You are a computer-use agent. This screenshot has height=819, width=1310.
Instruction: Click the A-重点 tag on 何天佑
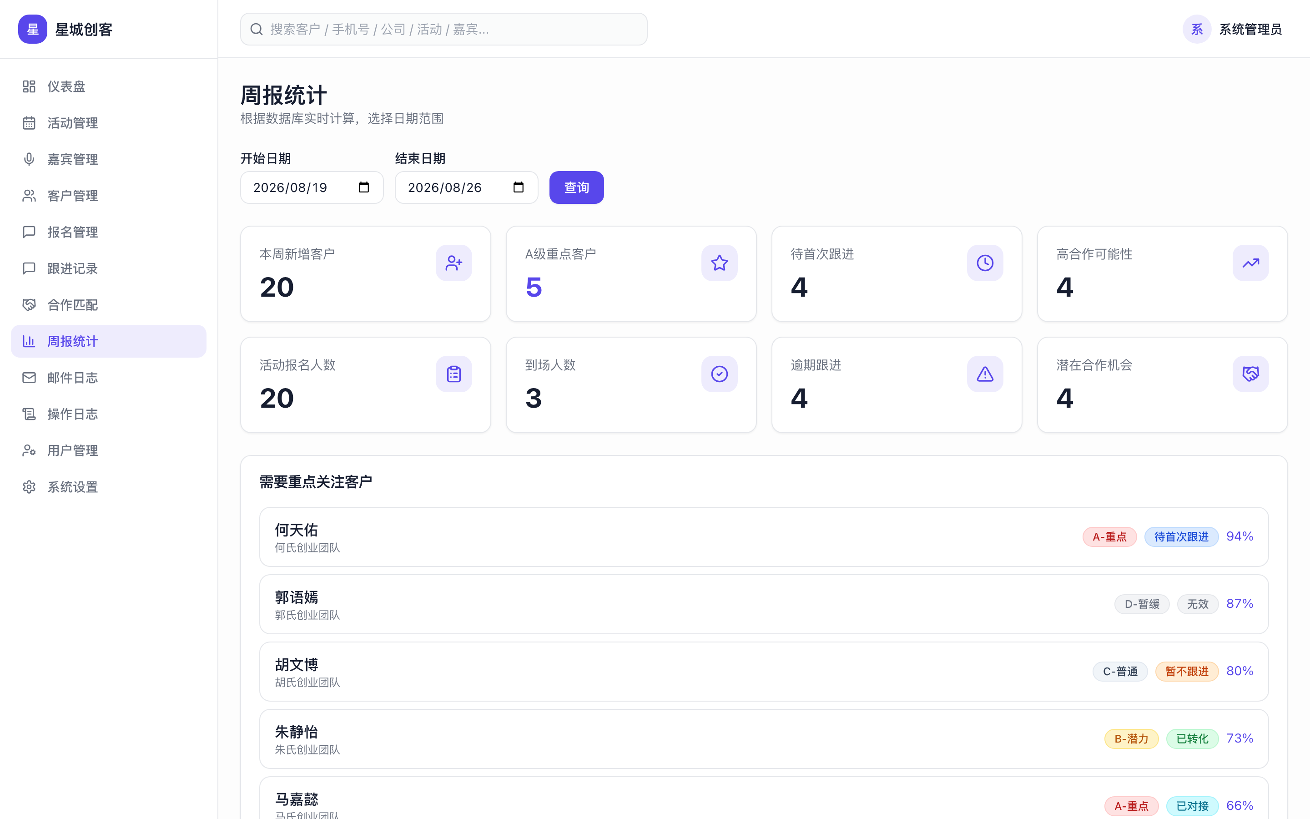tap(1109, 537)
